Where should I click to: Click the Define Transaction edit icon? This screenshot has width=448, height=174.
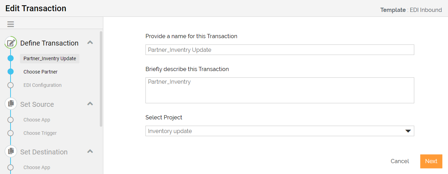11,43
